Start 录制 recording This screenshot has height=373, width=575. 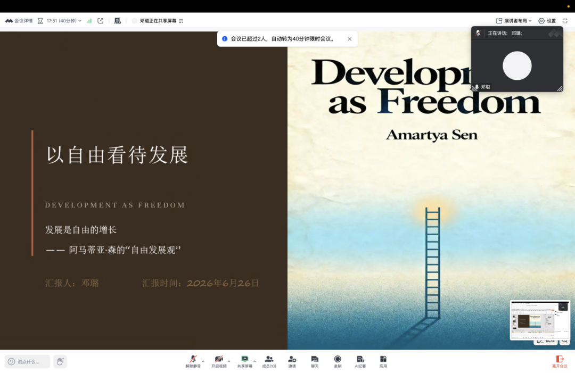[x=338, y=361]
